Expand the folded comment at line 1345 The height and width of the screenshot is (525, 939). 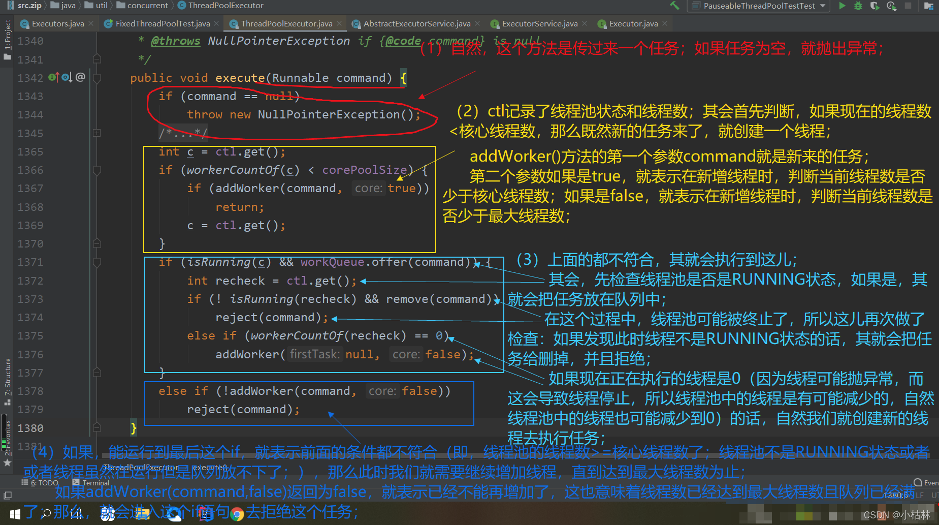[x=97, y=133]
